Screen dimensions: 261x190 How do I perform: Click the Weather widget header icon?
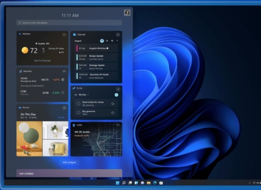(20, 34)
